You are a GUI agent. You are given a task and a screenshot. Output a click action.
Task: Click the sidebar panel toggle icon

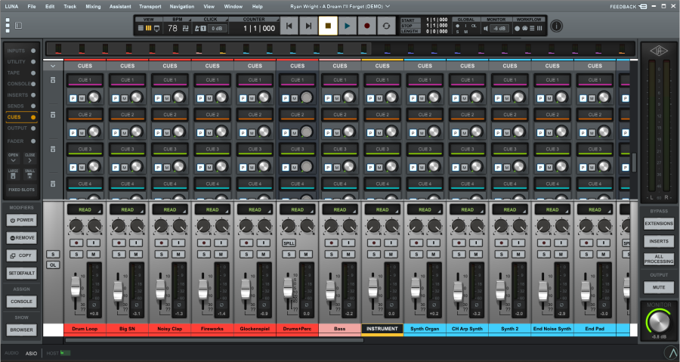[18, 26]
